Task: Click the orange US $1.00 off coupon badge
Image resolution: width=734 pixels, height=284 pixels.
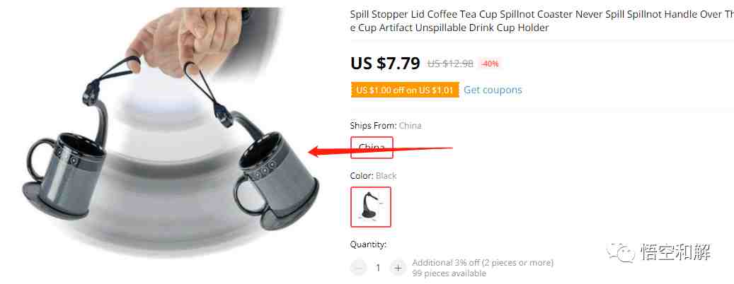Action: [405, 90]
